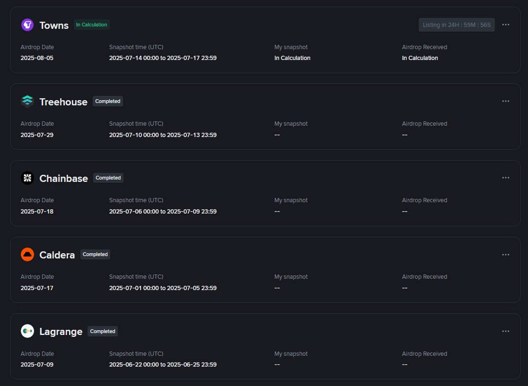Image resolution: width=528 pixels, height=386 pixels.
Task: Click the Completed badge next to Lagrange
Action: [x=103, y=331]
